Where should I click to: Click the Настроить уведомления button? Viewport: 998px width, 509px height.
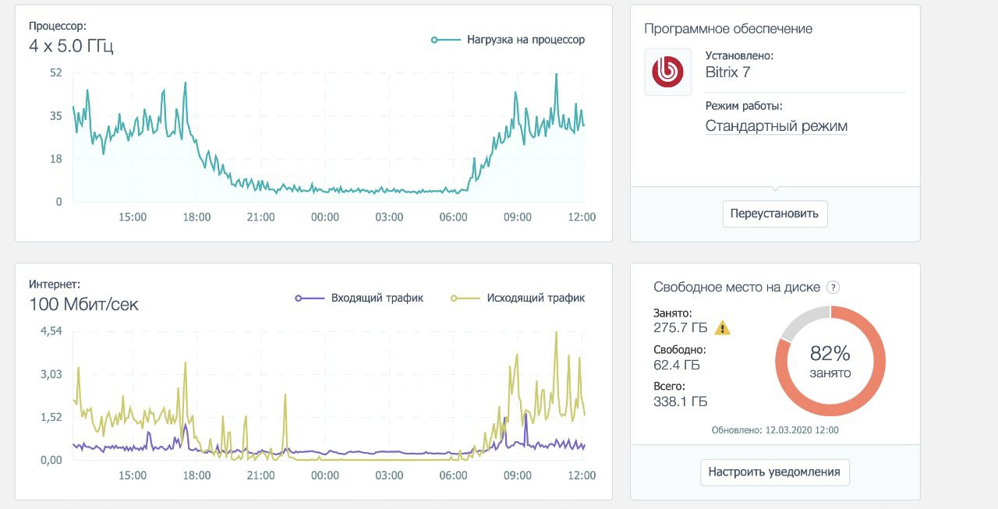[x=775, y=472]
